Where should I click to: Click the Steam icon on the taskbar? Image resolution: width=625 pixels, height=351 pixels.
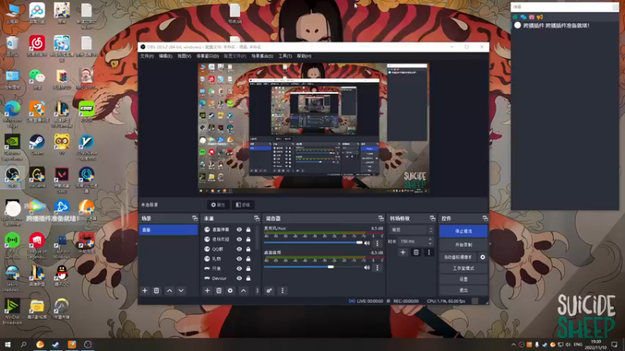tap(55, 344)
